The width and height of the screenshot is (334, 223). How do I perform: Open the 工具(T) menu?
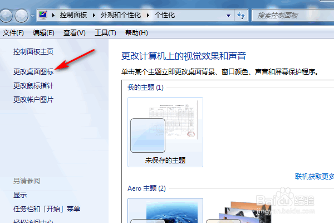pyautogui.click(x=105, y=33)
